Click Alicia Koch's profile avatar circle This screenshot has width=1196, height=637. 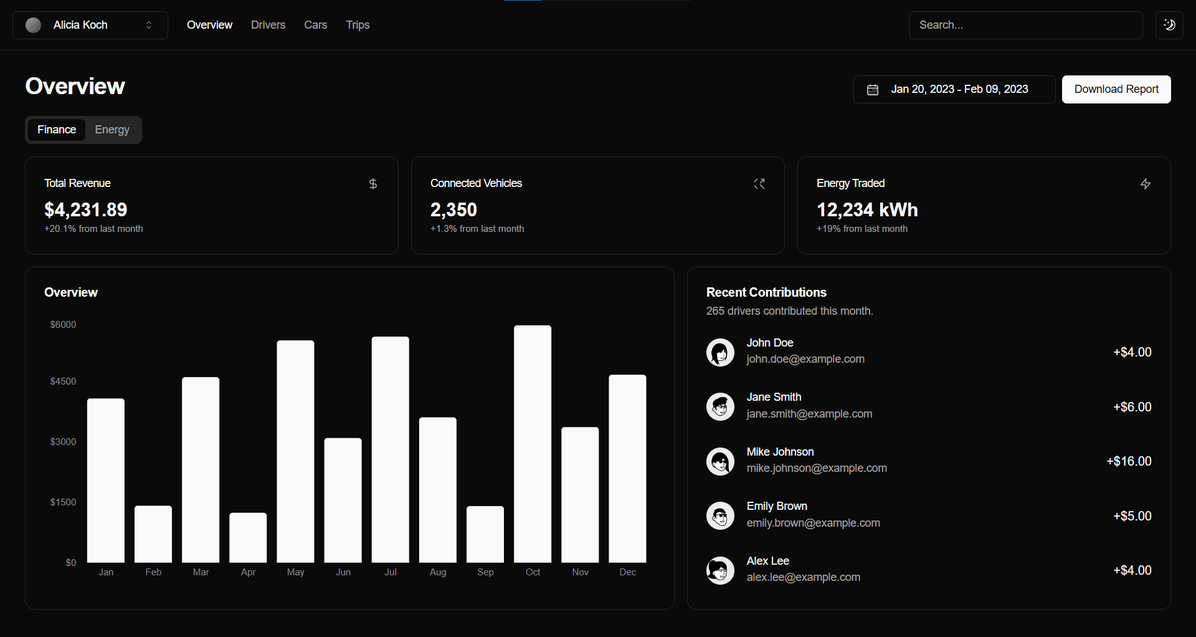[34, 25]
